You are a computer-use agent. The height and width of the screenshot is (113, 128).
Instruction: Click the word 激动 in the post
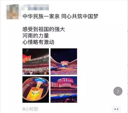(x=49, y=42)
